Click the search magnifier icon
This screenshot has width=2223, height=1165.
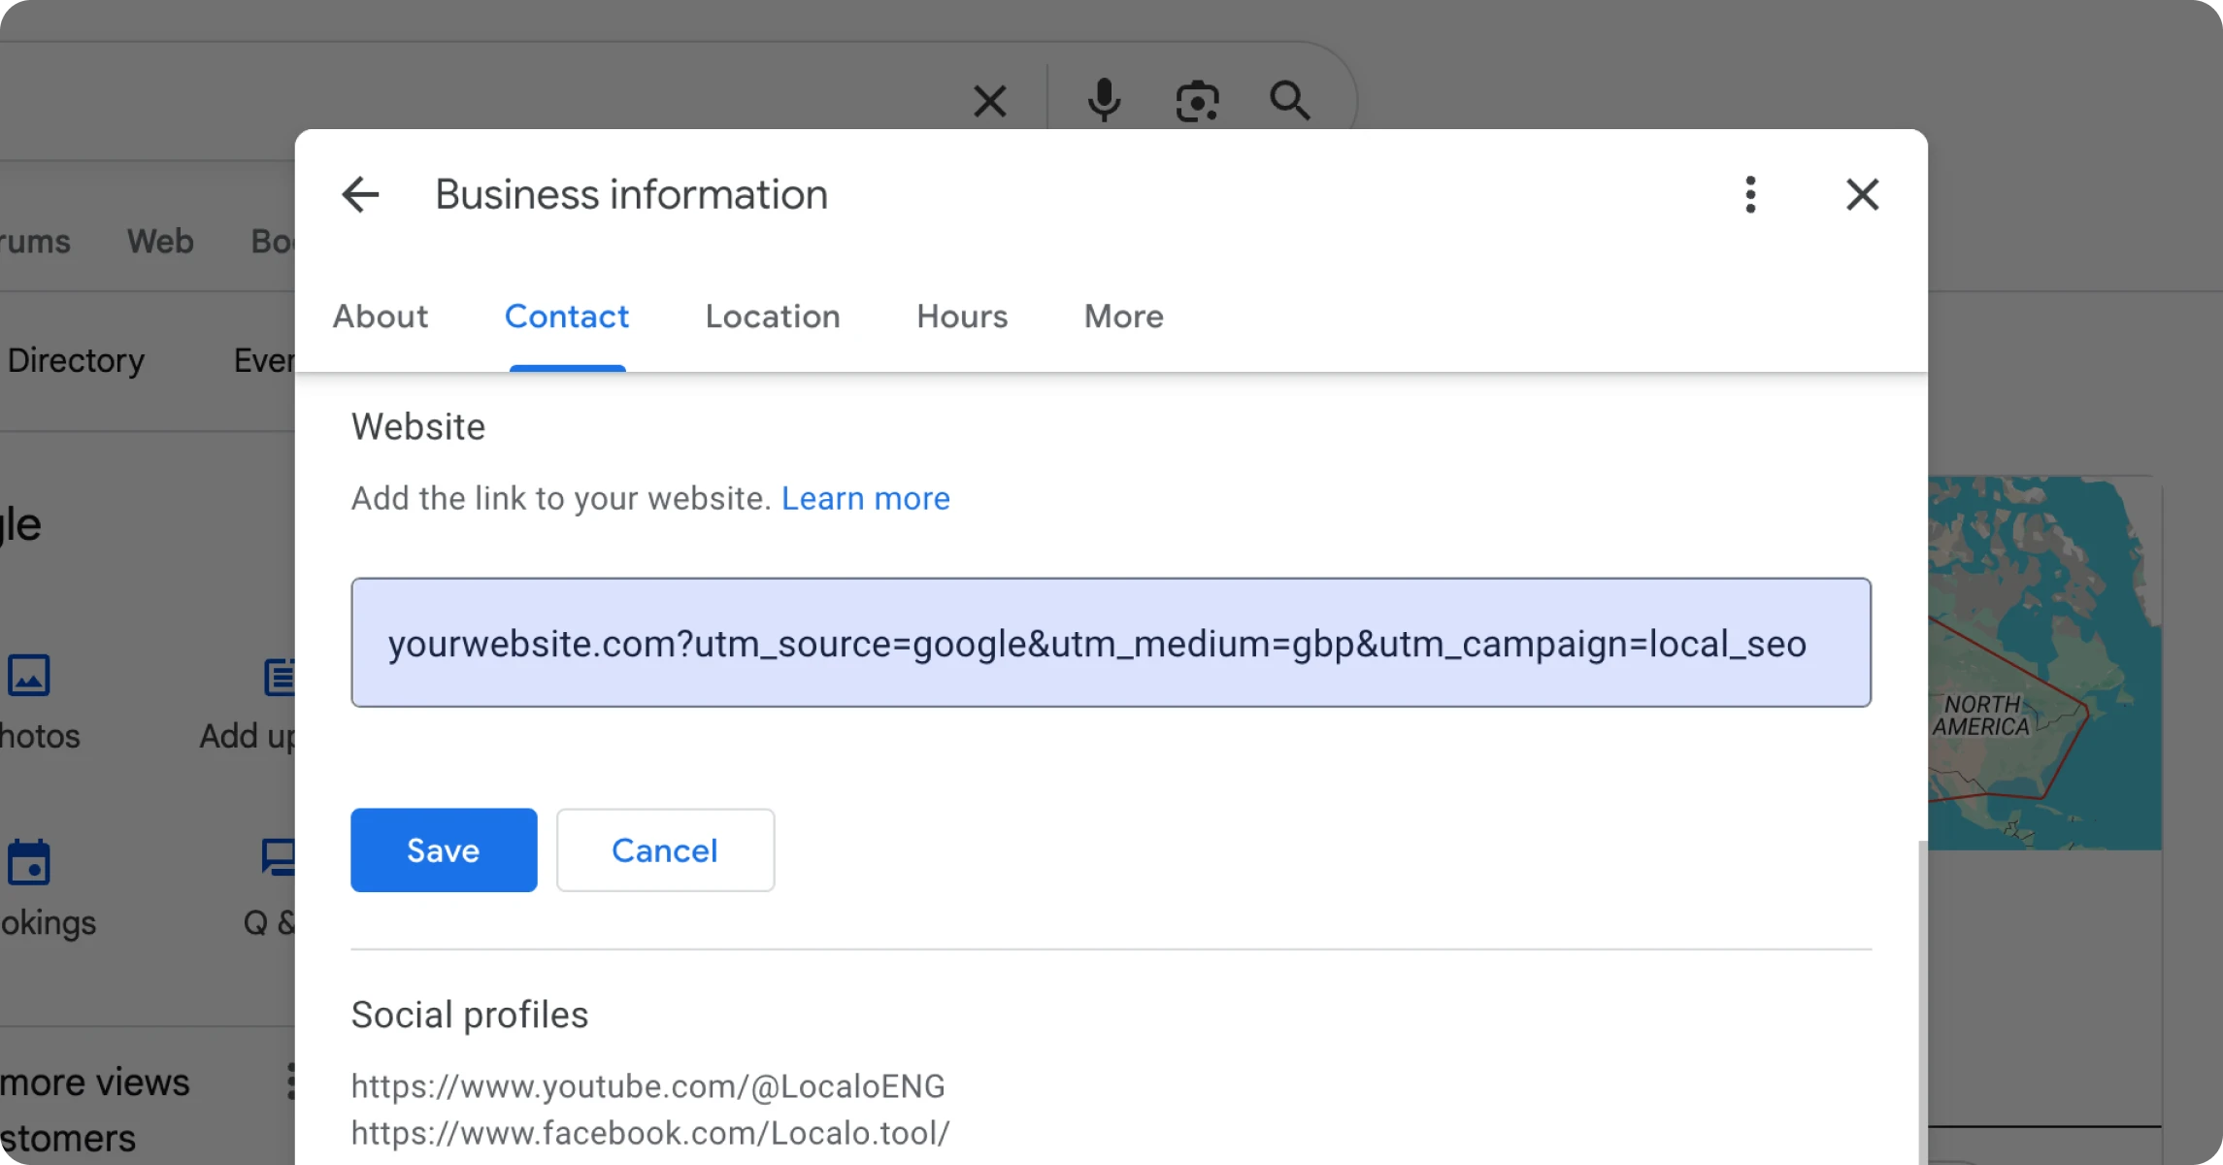[1291, 100]
